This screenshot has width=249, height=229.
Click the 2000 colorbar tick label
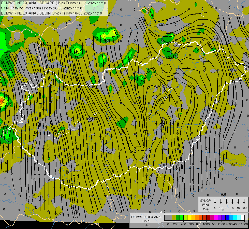222,224
